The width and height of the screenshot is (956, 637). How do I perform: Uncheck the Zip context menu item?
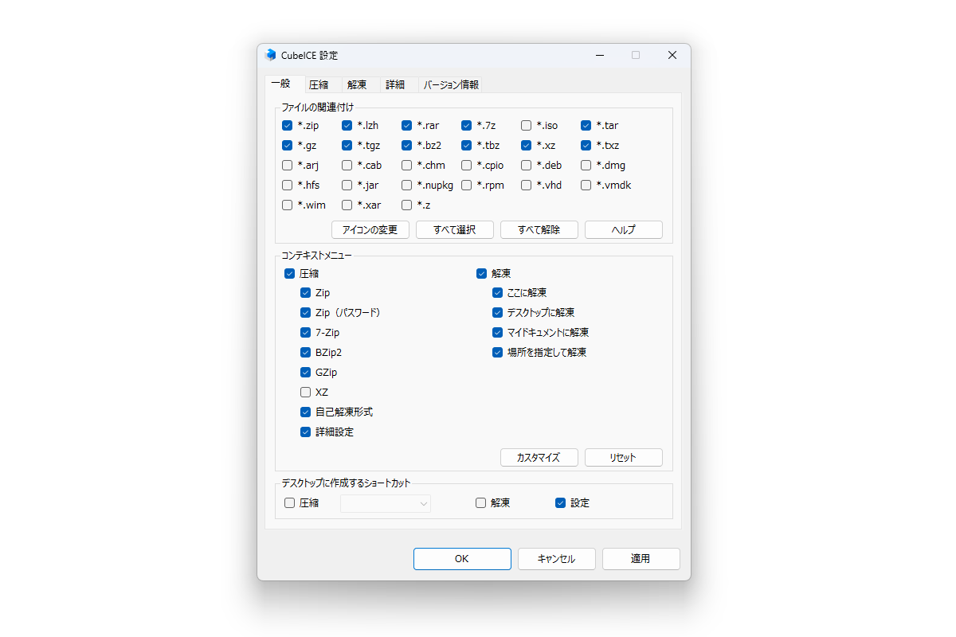(305, 293)
